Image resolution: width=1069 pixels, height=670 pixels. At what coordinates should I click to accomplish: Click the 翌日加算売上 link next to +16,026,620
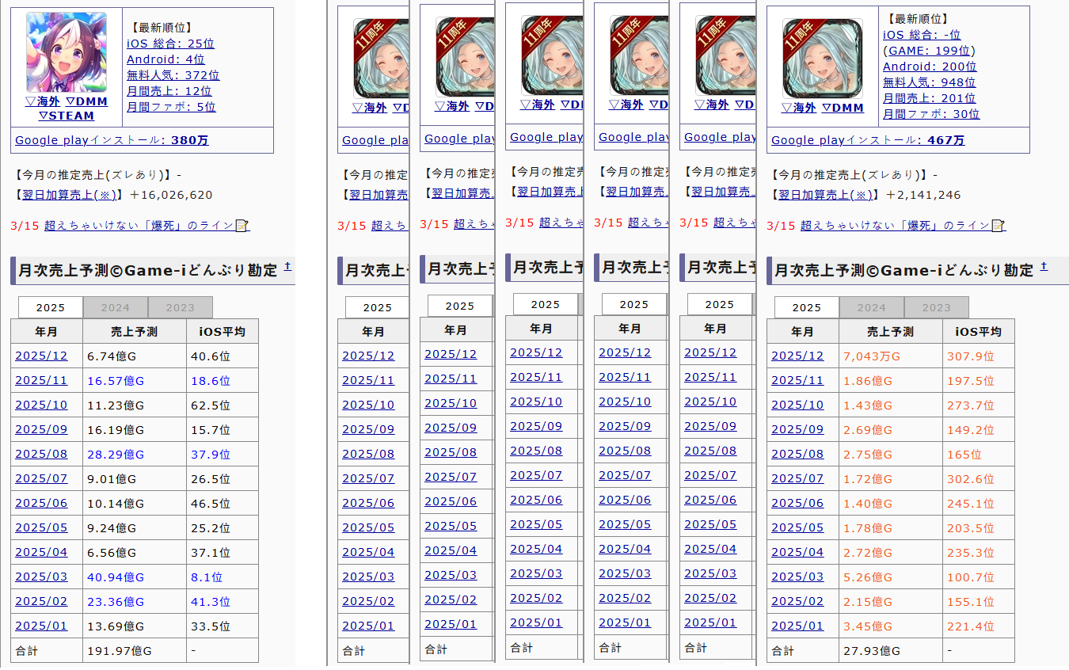(x=70, y=195)
